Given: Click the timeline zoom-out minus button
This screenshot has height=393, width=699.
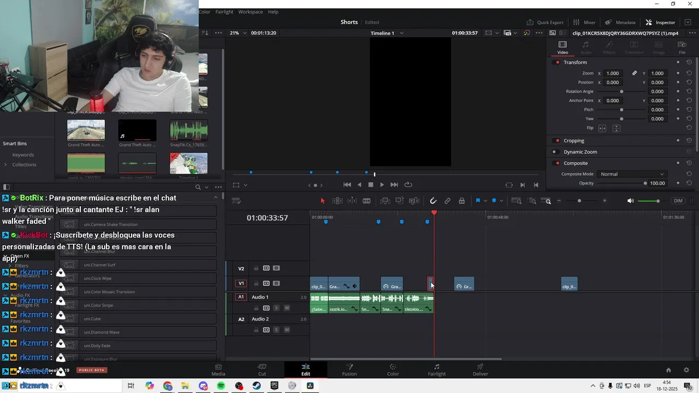Looking at the screenshot, I should 559,201.
